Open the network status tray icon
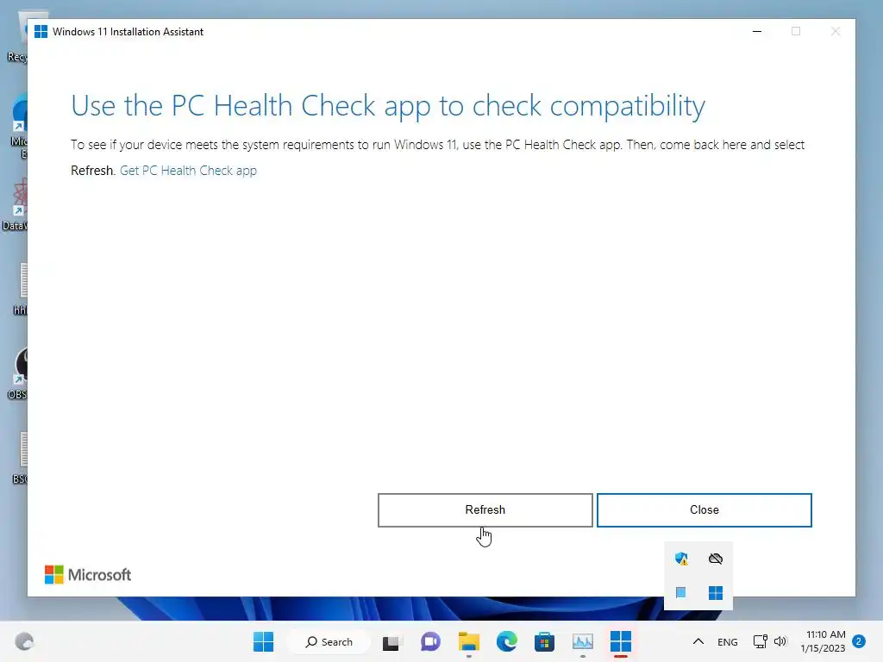The image size is (883, 662). [x=761, y=641]
